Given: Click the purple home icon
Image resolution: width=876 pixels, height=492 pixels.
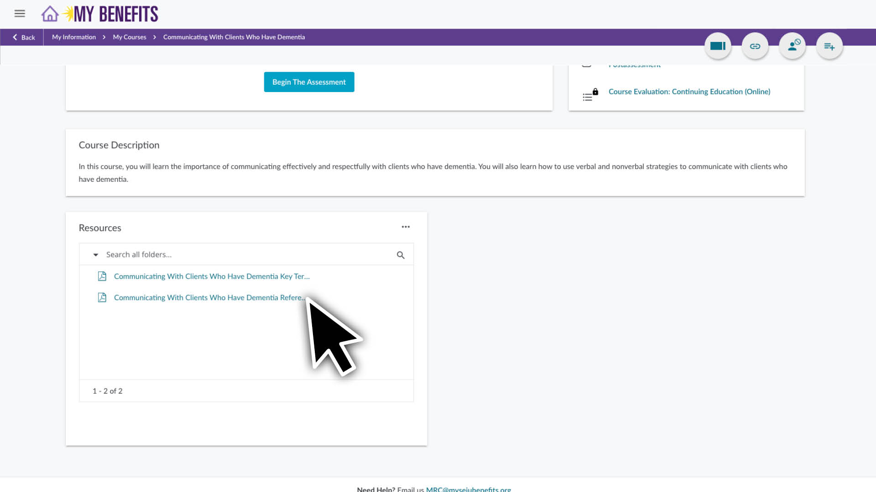Looking at the screenshot, I should coord(50,14).
